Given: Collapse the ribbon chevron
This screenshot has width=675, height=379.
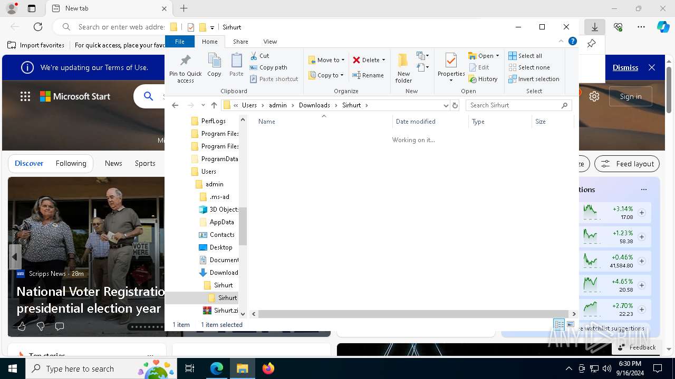Looking at the screenshot, I should [x=561, y=41].
